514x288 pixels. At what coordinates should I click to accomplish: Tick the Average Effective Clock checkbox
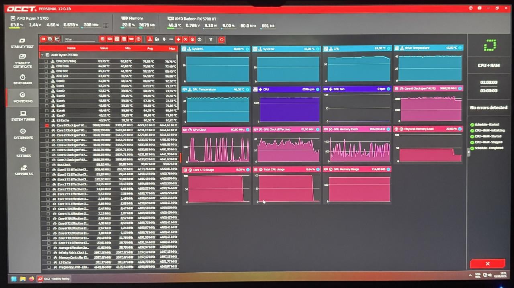coord(49,247)
